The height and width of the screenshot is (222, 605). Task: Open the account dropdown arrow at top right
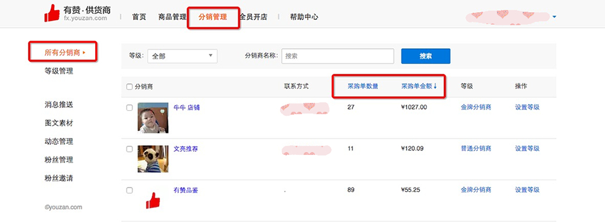tap(555, 17)
